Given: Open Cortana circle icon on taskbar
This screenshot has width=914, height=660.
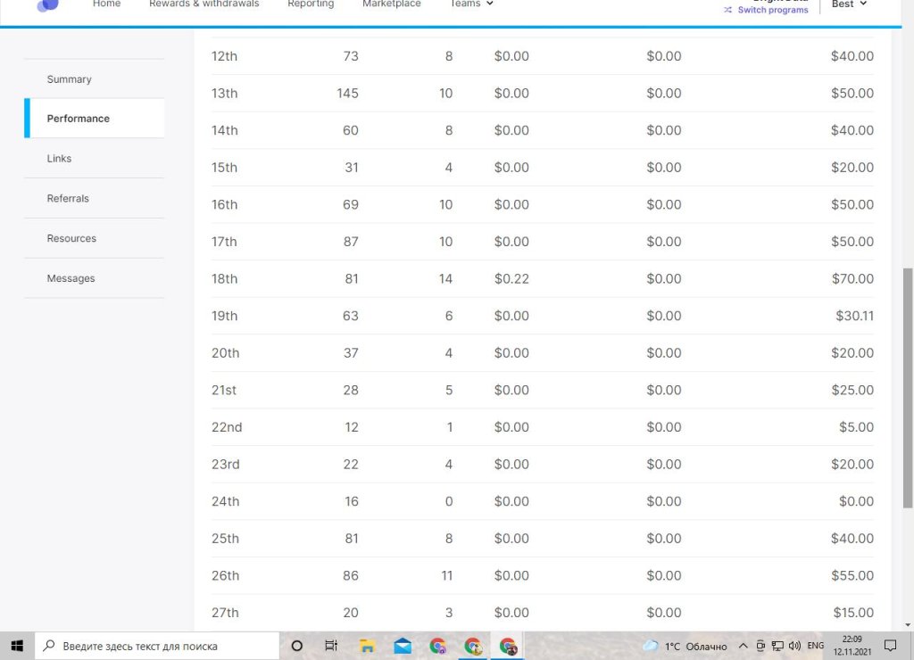Looking at the screenshot, I should (x=296, y=646).
